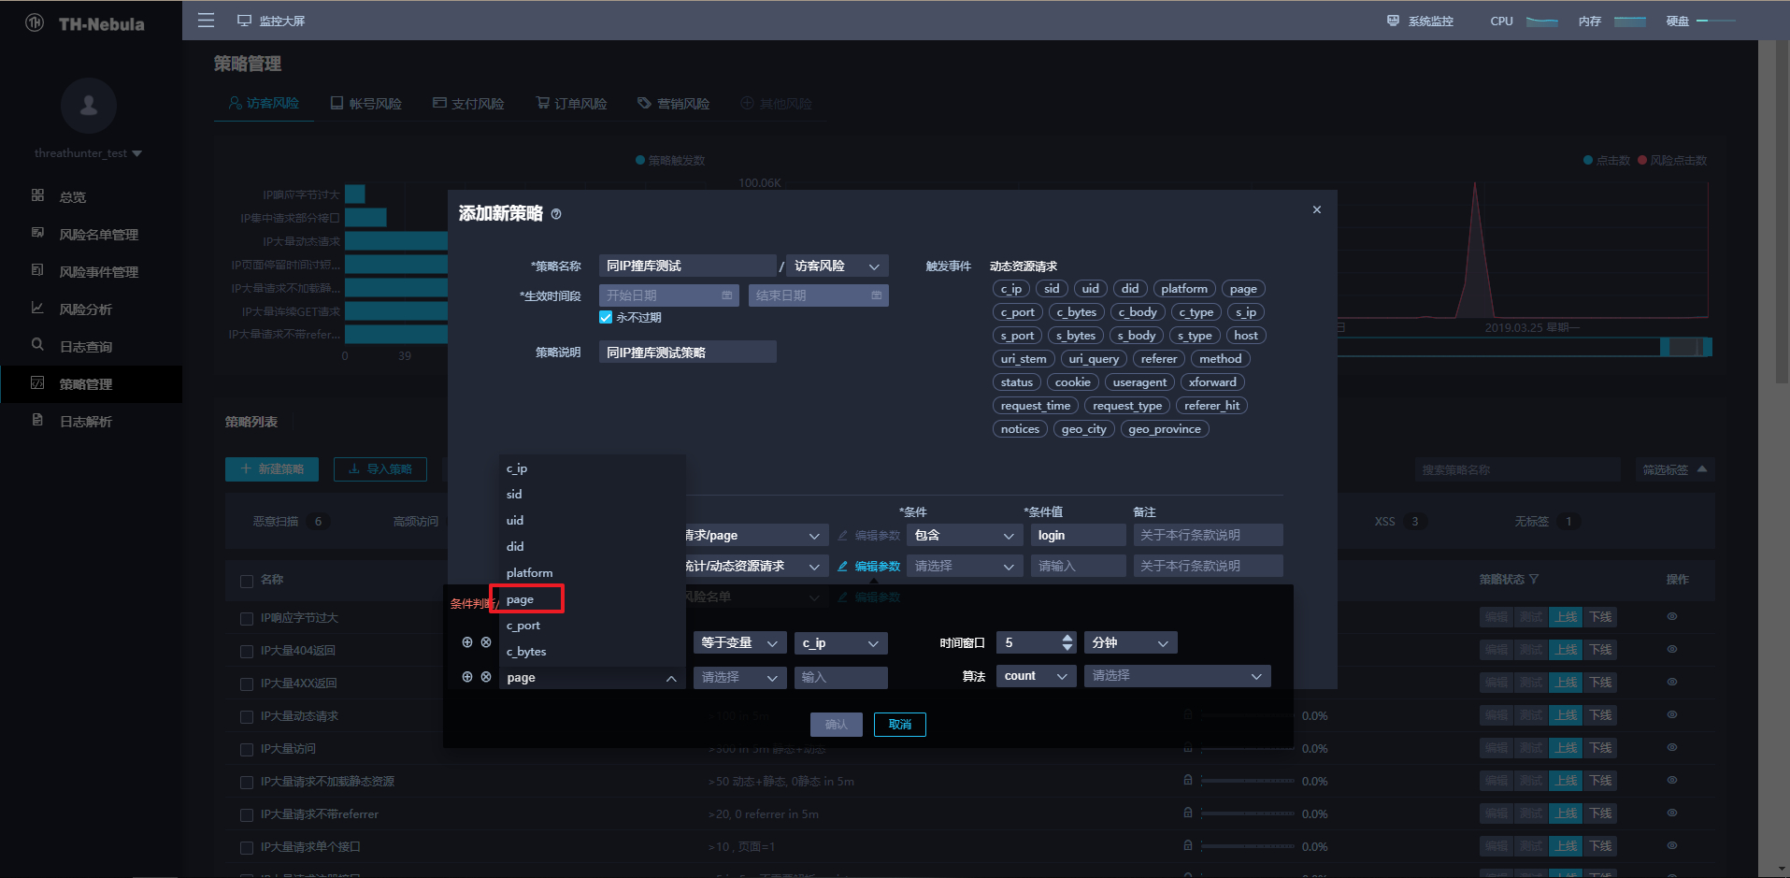The height and width of the screenshot is (878, 1790).
Task: Check the IP大量动态请求 row checkbox
Action: [x=247, y=717]
